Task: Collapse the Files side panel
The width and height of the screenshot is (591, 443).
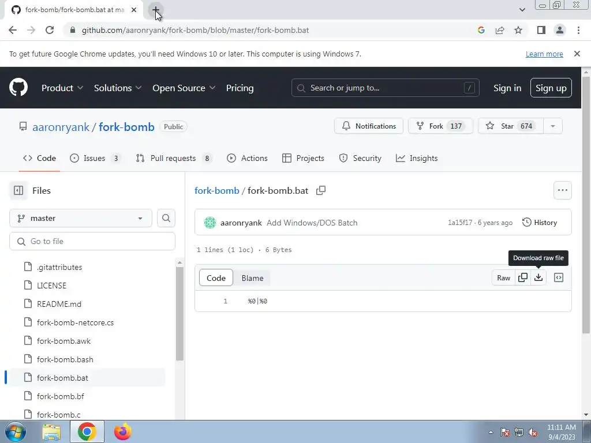Action: 18,190
